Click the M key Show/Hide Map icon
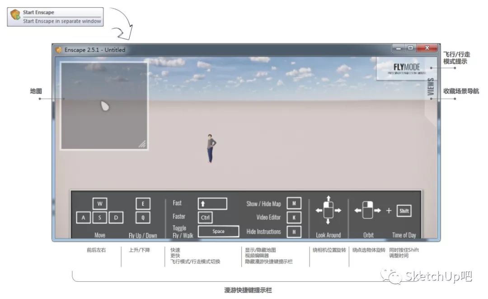 [294, 204]
